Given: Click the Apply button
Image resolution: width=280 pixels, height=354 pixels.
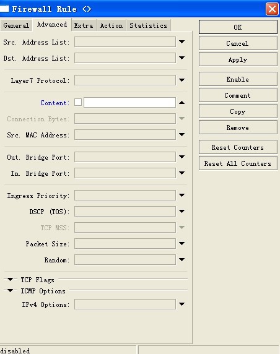Looking at the screenshot, I should [x=238, y=59].
